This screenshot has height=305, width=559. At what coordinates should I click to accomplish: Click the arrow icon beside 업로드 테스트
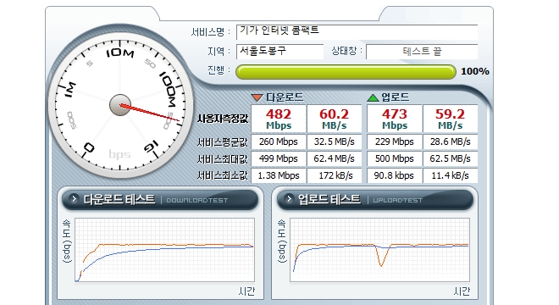pos(289,199)
